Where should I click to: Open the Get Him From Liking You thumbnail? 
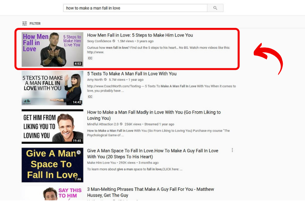click(x=52, y=126)
